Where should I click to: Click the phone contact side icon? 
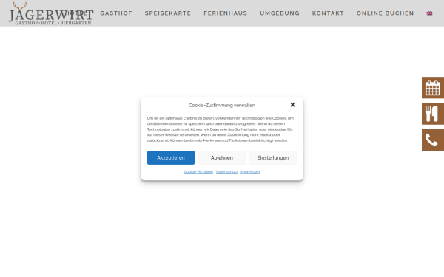(433, 140)
